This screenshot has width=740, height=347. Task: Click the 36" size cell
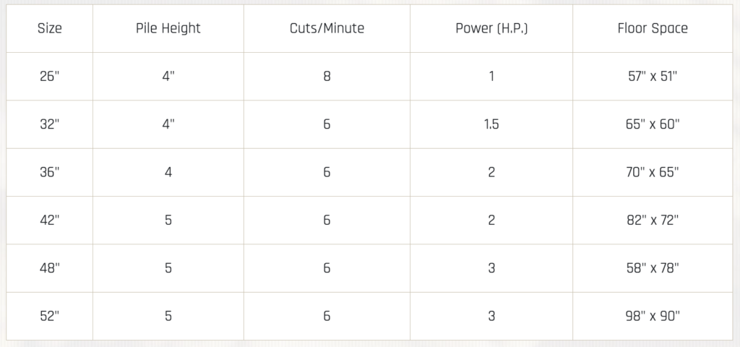coord(50,172)
